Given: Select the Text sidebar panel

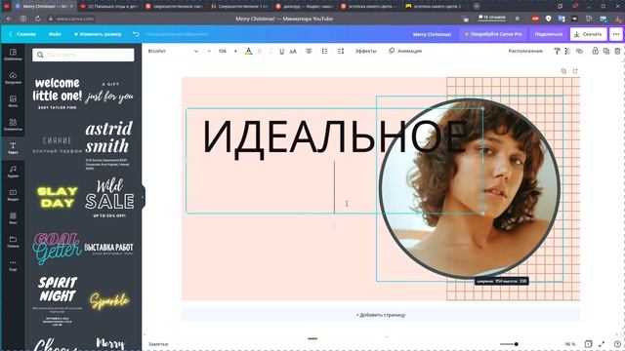Looking at the screenshot, I should pos(13,147).
